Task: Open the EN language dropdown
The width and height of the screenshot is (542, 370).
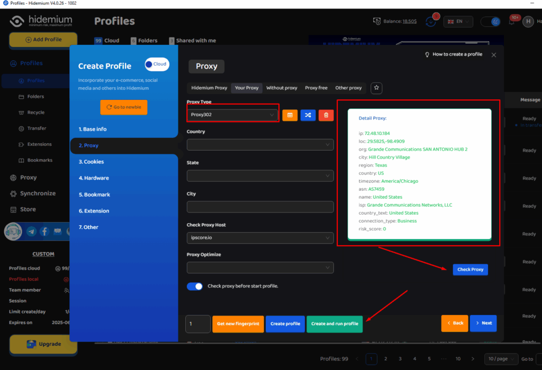Action: pos(458,21)
